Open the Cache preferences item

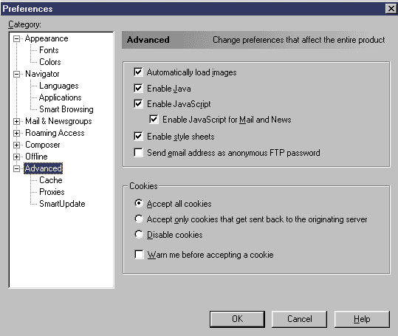coord(51,180)
